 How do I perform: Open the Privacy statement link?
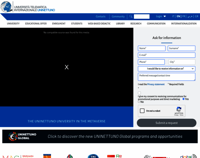point(156,84)
